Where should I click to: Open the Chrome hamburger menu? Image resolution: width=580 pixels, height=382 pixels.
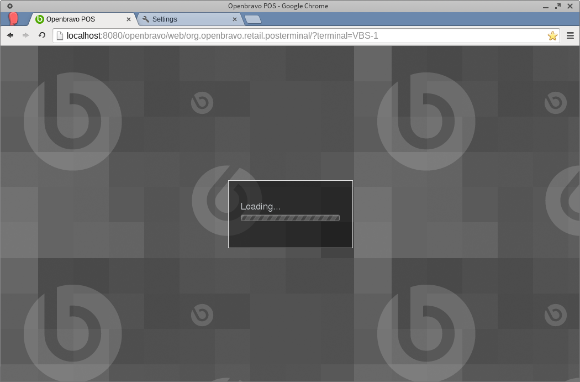(x=570, y=36)
